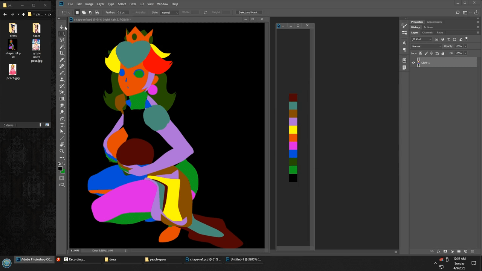Select the Gradient tool
Screen dimensions: 482x271
click(62, 99)
